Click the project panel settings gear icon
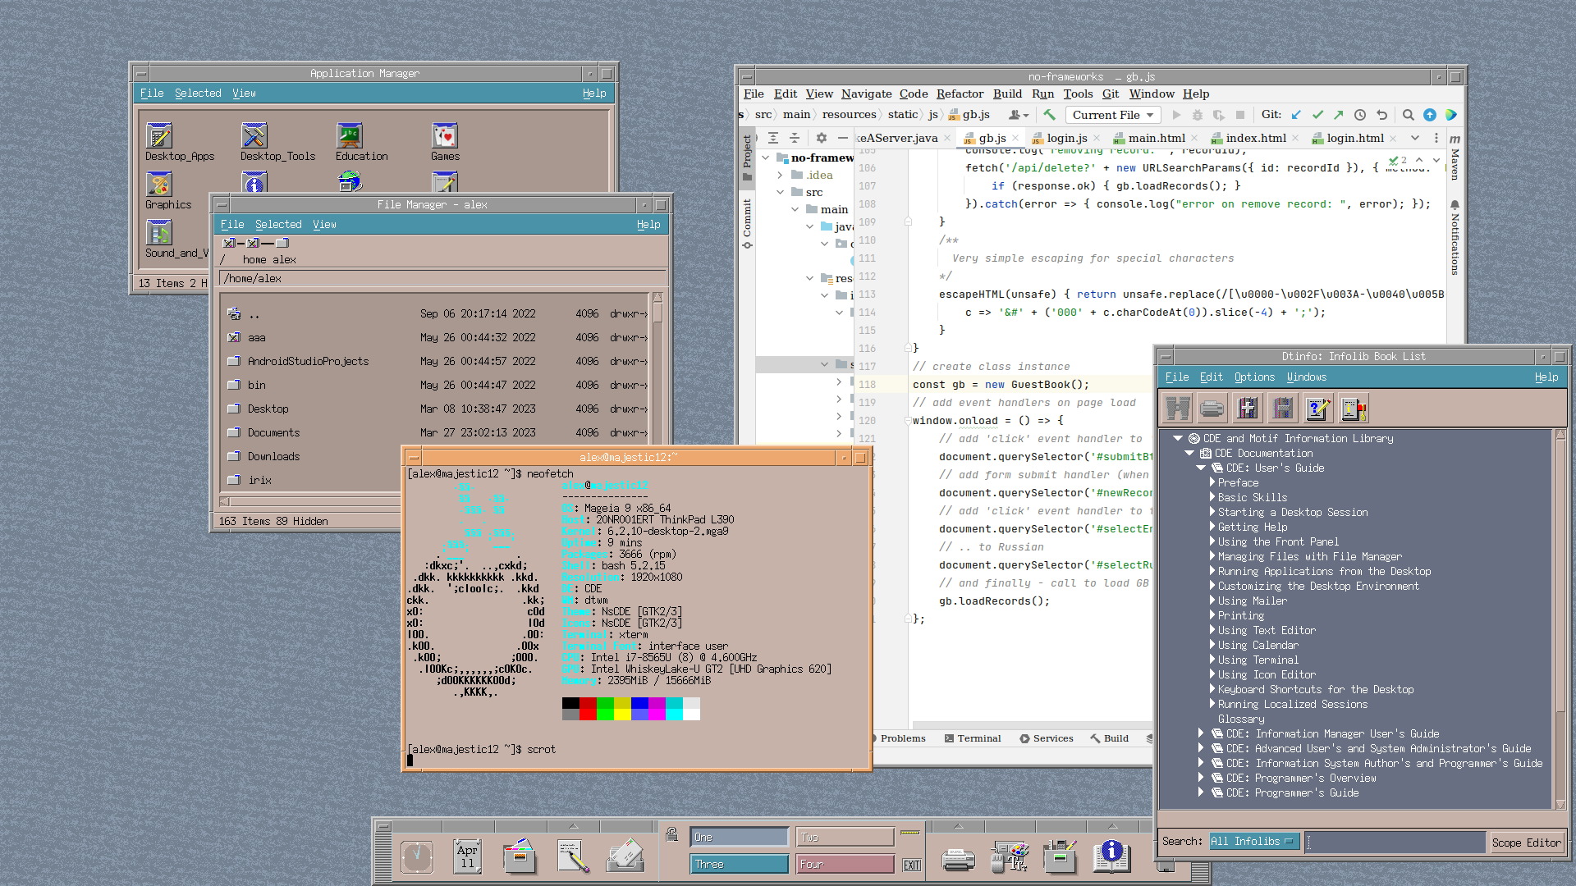The width and height of the screenshot is (1576, 886). 821,138
